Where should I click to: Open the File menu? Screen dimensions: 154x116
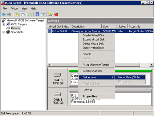(x=5, y=8)
